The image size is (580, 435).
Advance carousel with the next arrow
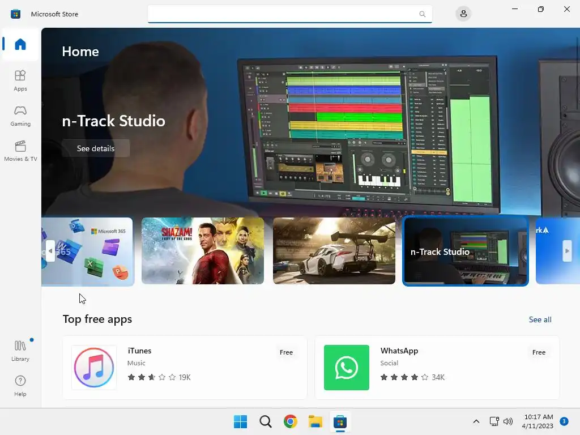(x=567, y=251)
